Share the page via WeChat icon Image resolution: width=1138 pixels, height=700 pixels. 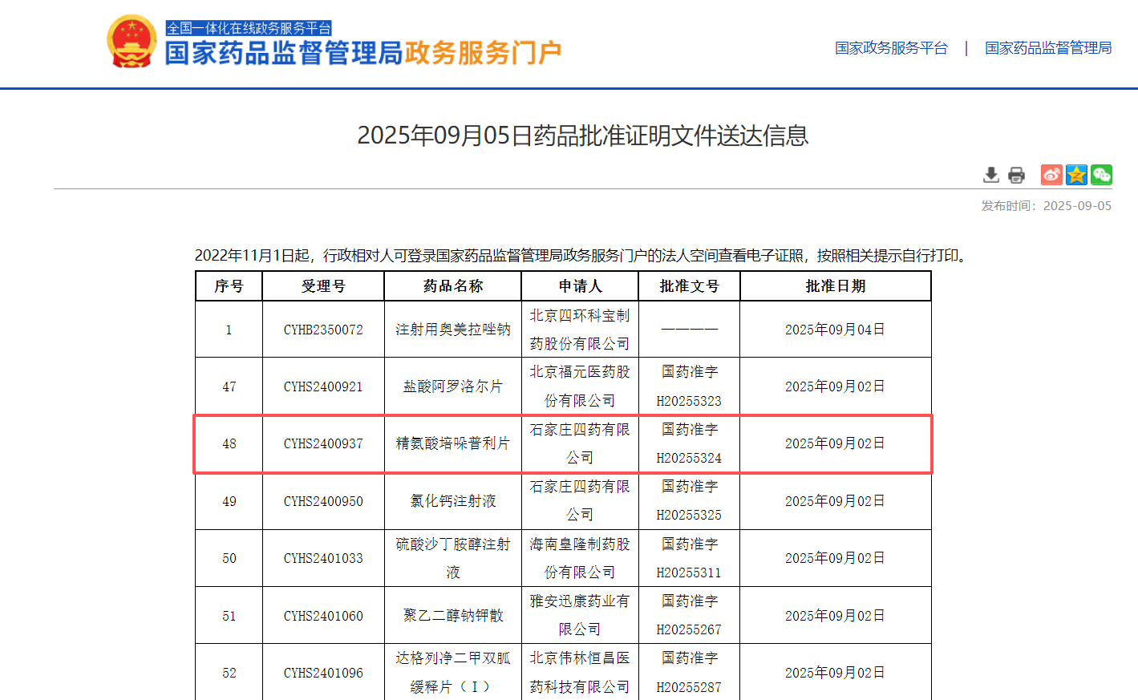coord(1101,175)
